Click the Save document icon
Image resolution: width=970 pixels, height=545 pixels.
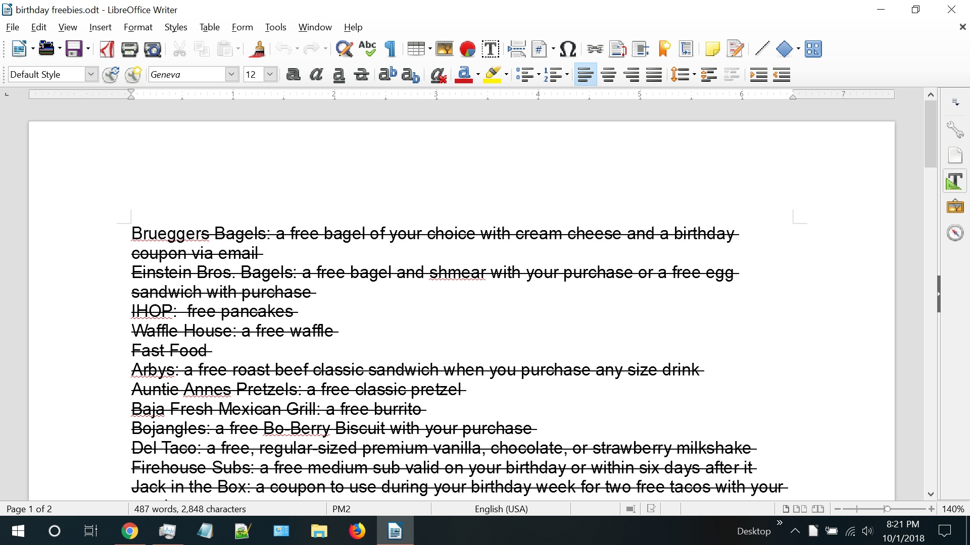tap(74, 49)
